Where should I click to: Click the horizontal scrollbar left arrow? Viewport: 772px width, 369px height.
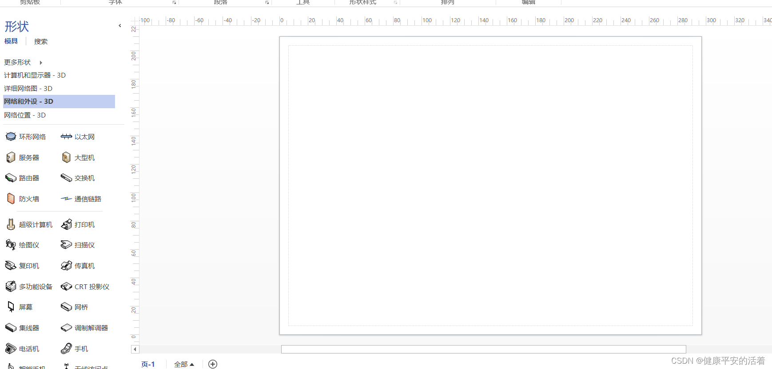click(x=135, y=349)
